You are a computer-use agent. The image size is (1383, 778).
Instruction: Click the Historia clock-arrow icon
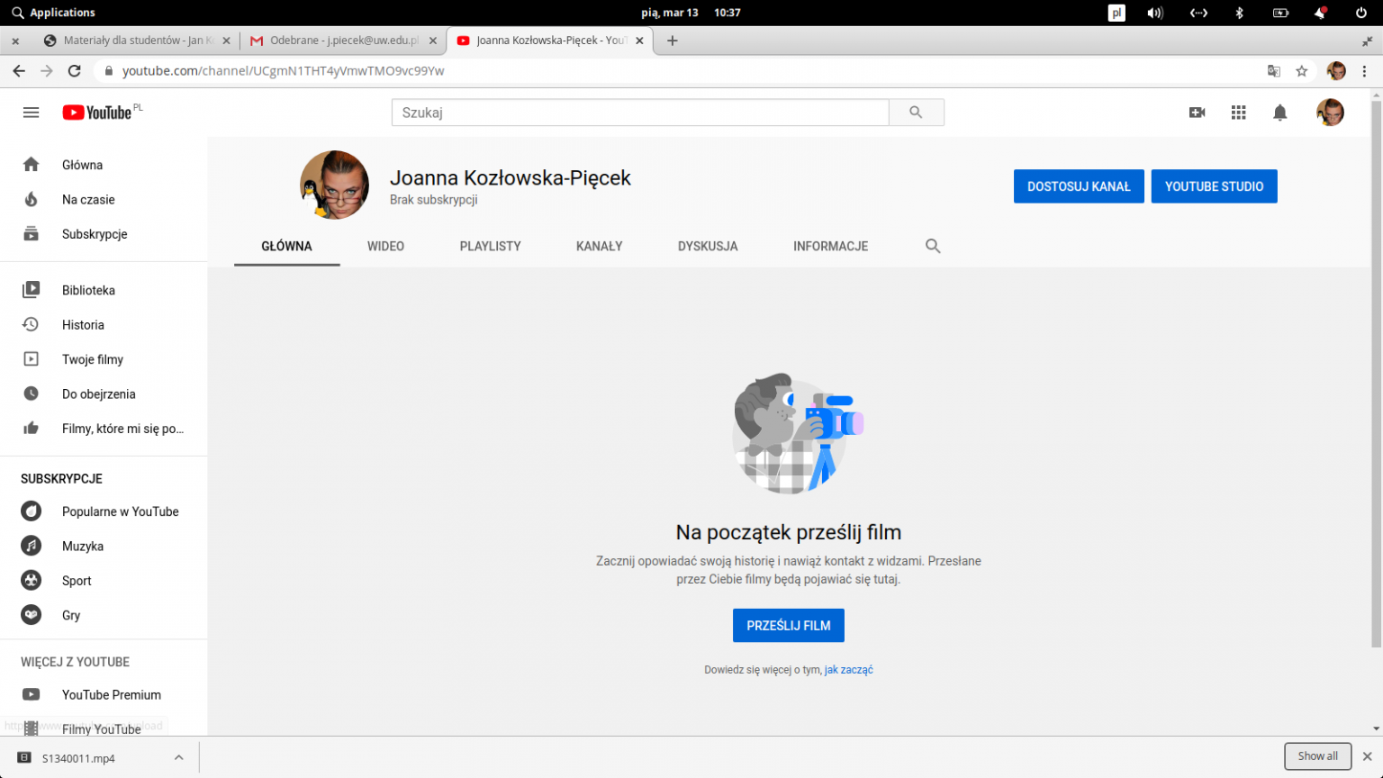(32, 324)
